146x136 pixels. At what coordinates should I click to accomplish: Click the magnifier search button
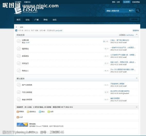(x=138, y=11)
